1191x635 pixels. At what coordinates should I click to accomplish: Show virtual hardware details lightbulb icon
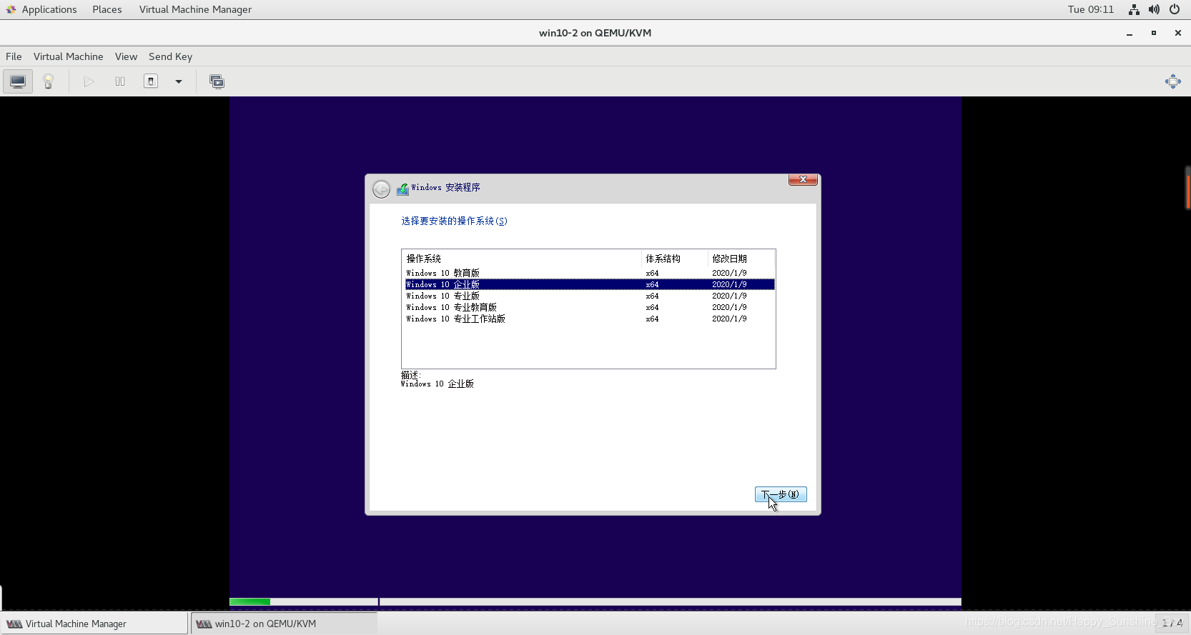click(48, 81)
